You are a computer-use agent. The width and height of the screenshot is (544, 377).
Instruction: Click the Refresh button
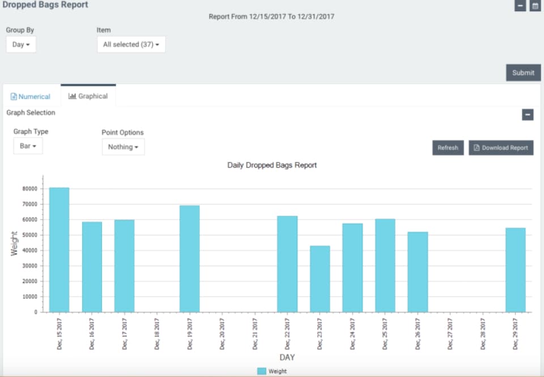coord(448,148)
